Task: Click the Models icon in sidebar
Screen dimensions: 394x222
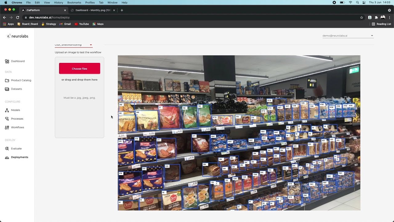Action: pyautogui.click(x=7, y=110)
